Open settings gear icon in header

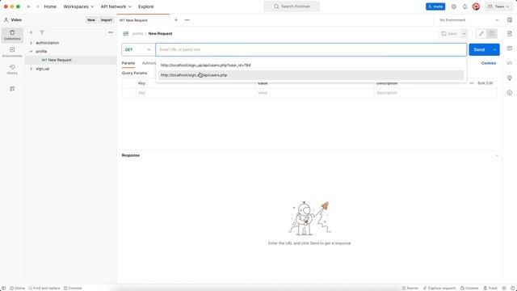(454, 6)
